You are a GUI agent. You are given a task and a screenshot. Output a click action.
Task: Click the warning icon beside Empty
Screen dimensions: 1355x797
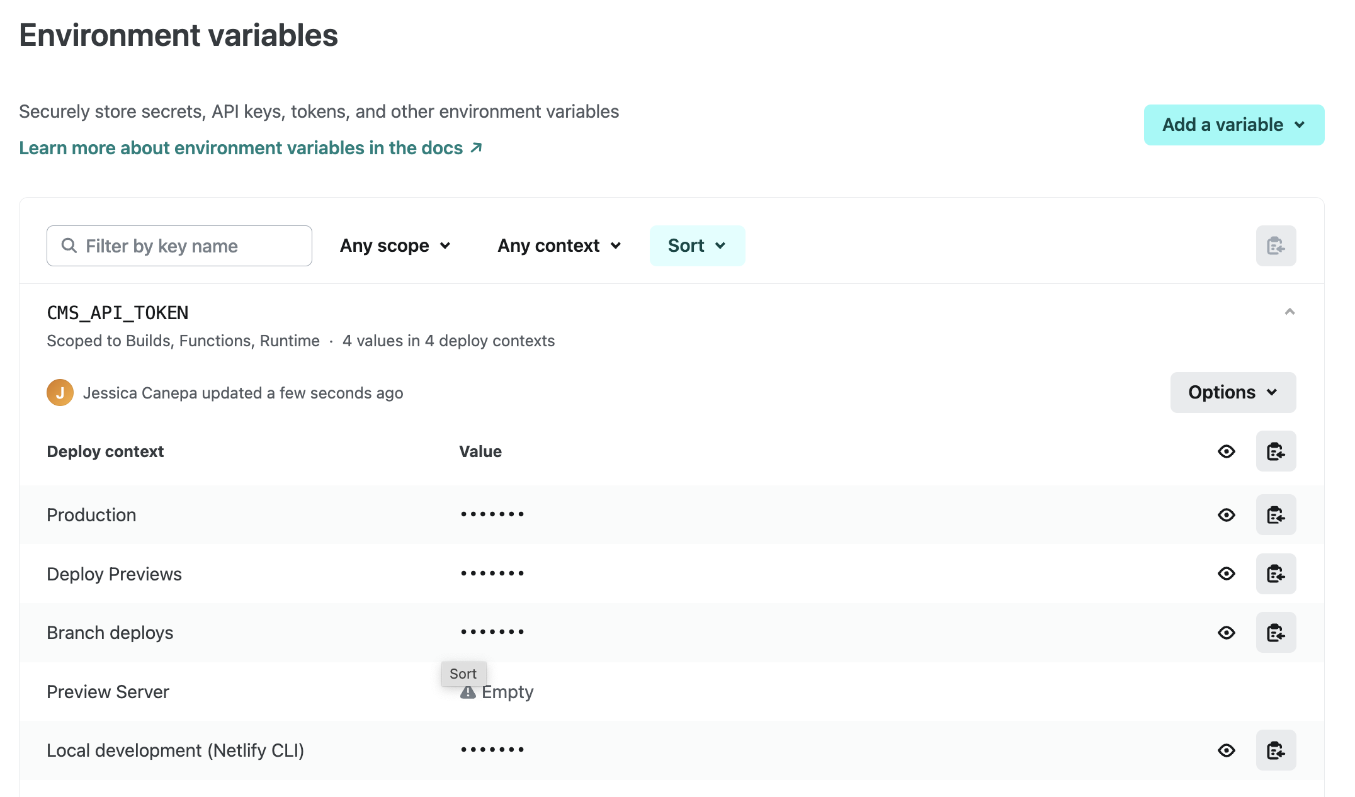pyautogui.click(x=468, y=693)
